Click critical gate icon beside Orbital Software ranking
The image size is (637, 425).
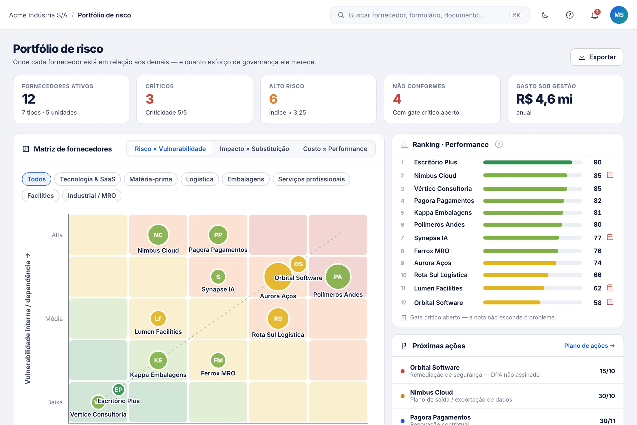click(610, 302)
